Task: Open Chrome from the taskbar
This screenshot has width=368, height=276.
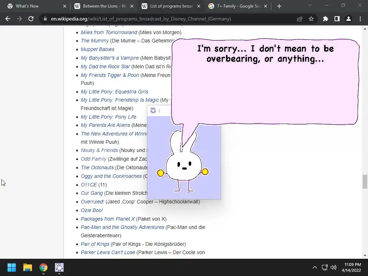Action: 43,267
